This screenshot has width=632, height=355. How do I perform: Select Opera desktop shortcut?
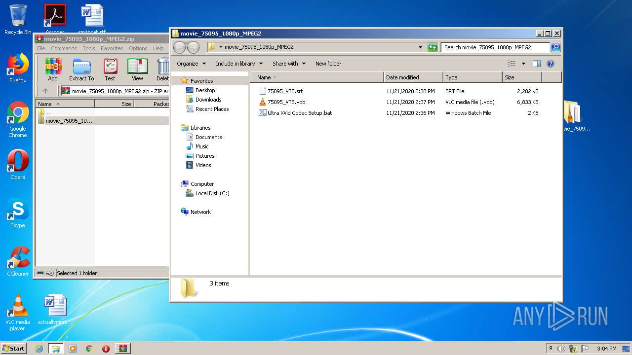pos(18,164)
